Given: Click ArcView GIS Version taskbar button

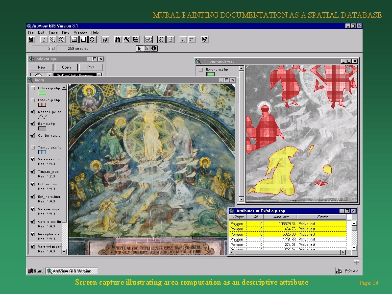Looking at the screenshot, I should point(72,271).
